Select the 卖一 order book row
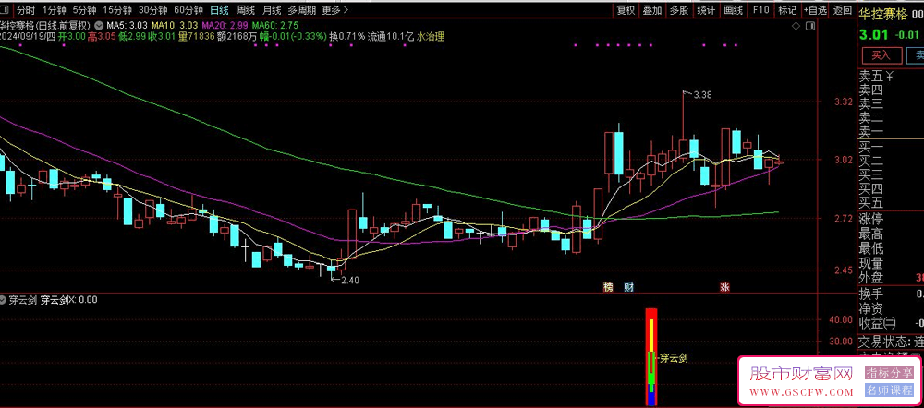Image resolution: width=924 pixels, height=408 pixels. (x=891, y=132)
